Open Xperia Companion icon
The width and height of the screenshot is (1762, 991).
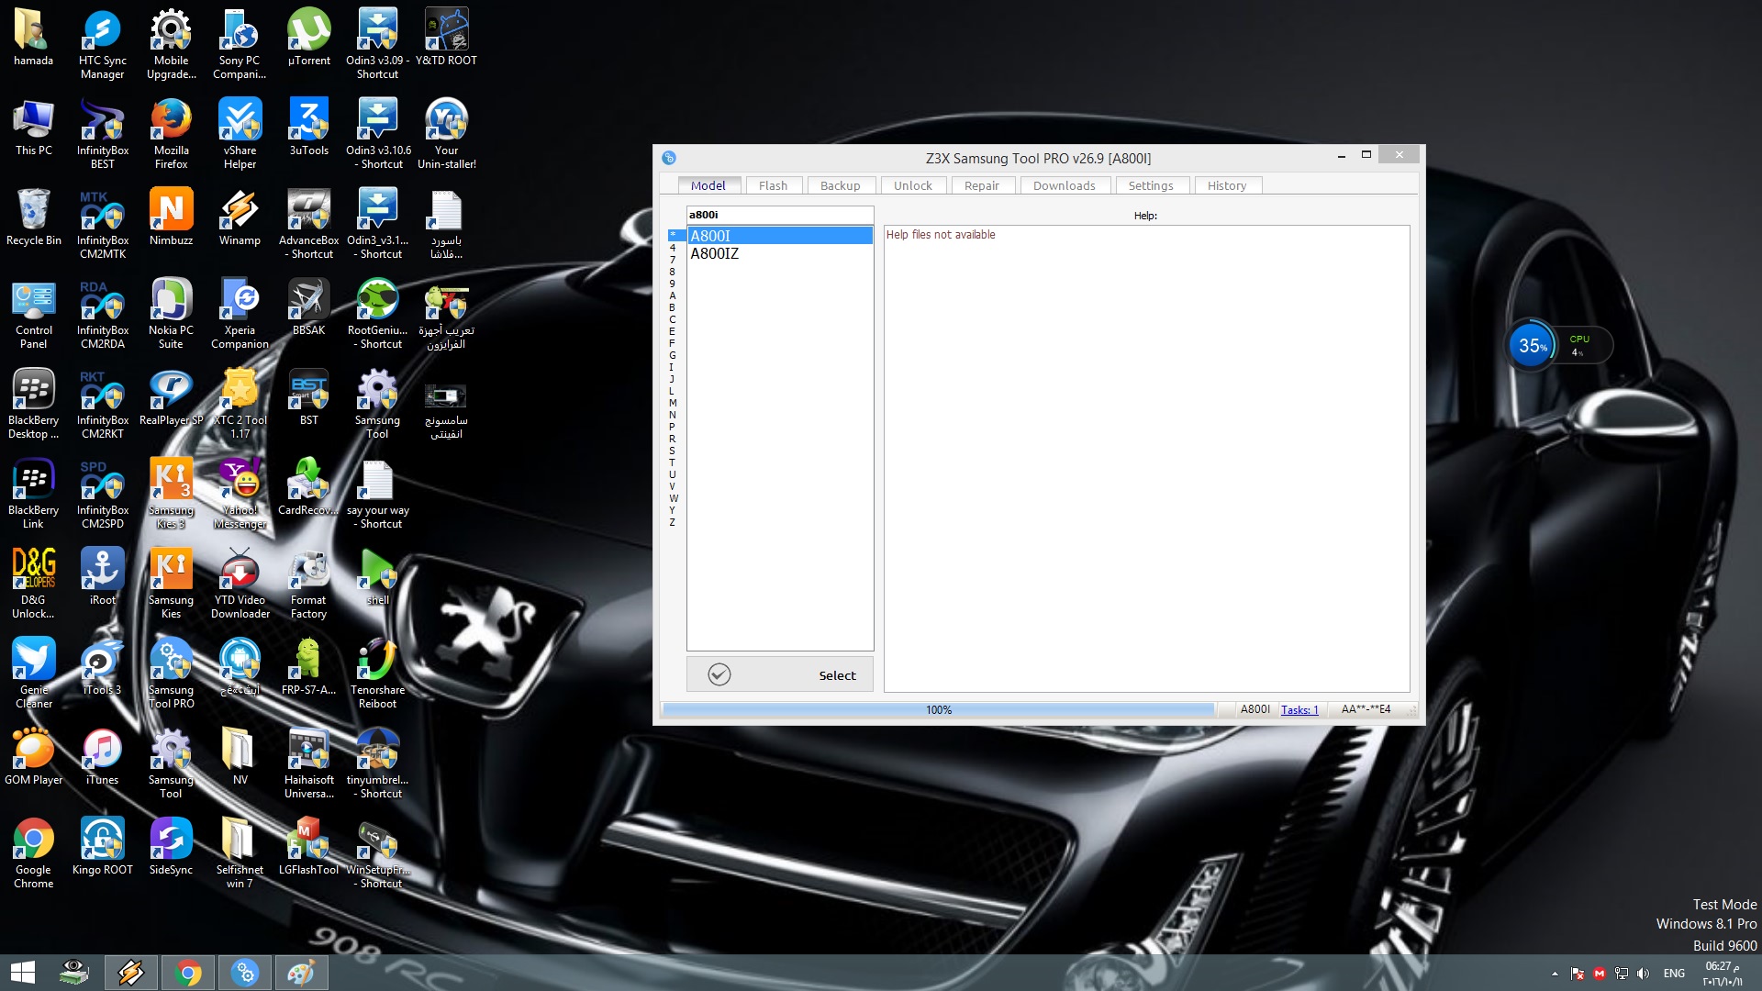(240, 314)
